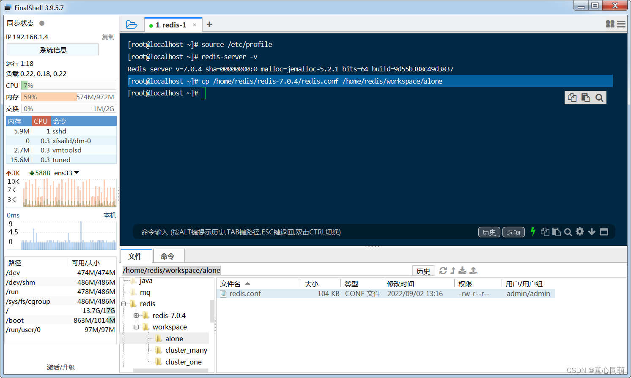Viewport: 631px width, 378px height.
Task: Click 复制 to copy IP address
Action: pos(108,37)
